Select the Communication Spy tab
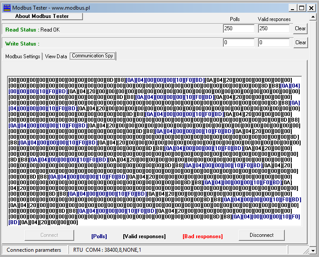 93,56
